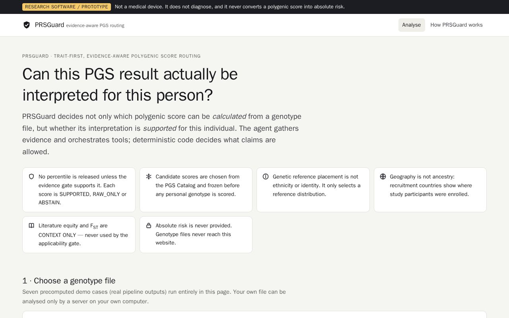Viewport: 509px width, 318px height.
Task: Click the 'PRSGuard decides not only' intro paragraph
Action: (x=162, y=134)
